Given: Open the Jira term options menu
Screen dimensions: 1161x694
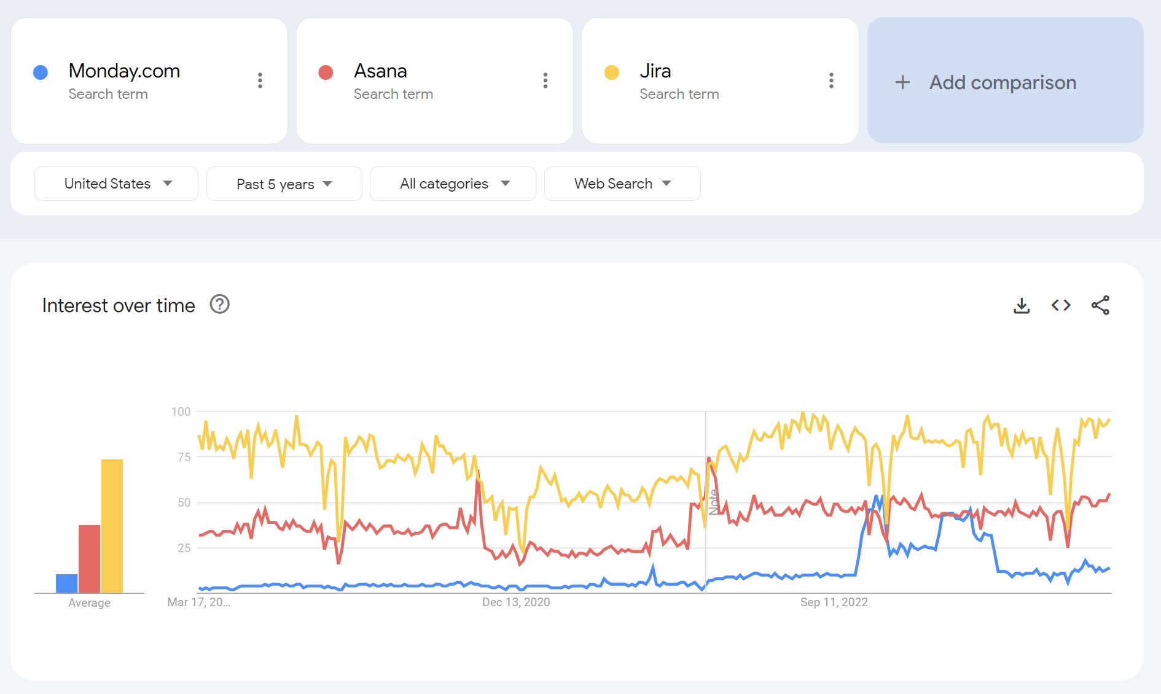Looking at the screenshot, I should (831, 80).
